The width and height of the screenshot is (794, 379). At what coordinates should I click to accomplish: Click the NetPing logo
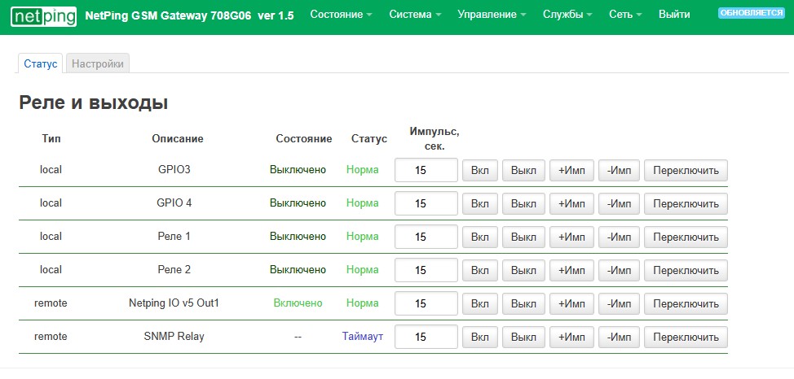tap(44, 15)
